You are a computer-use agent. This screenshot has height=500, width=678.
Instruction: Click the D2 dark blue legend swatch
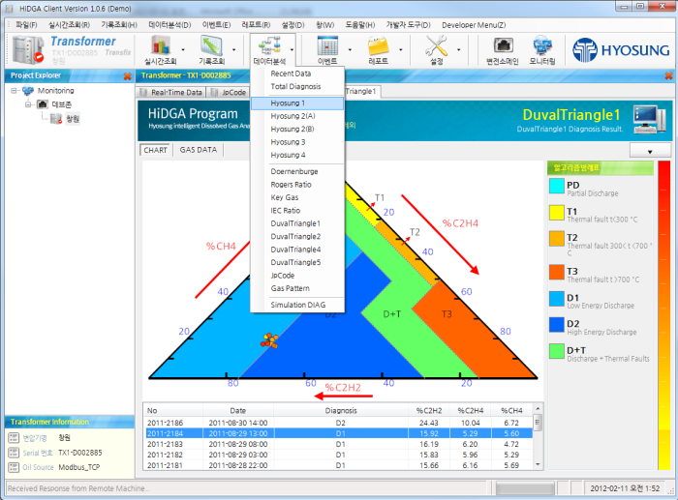pos(557,325)
